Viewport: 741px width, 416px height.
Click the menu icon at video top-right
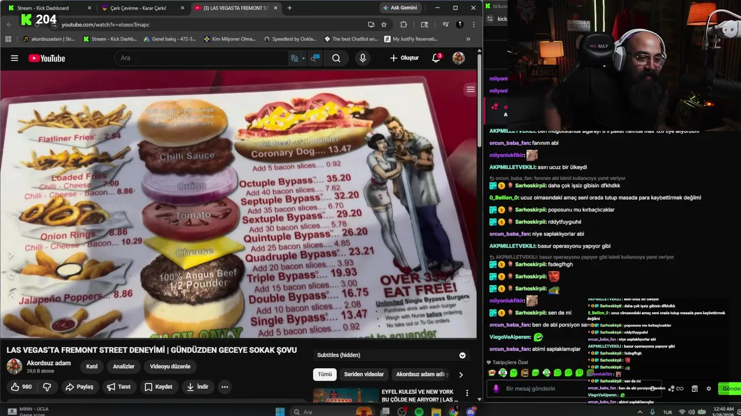pos(471,89)
